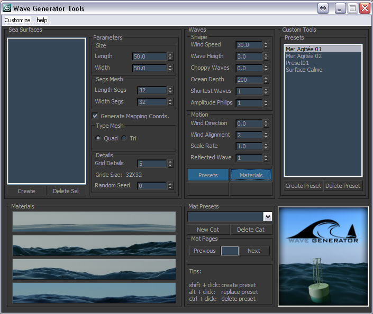The image size is (373, 314).
Task: Click the Create Preset button
Action: click(303, 186)
